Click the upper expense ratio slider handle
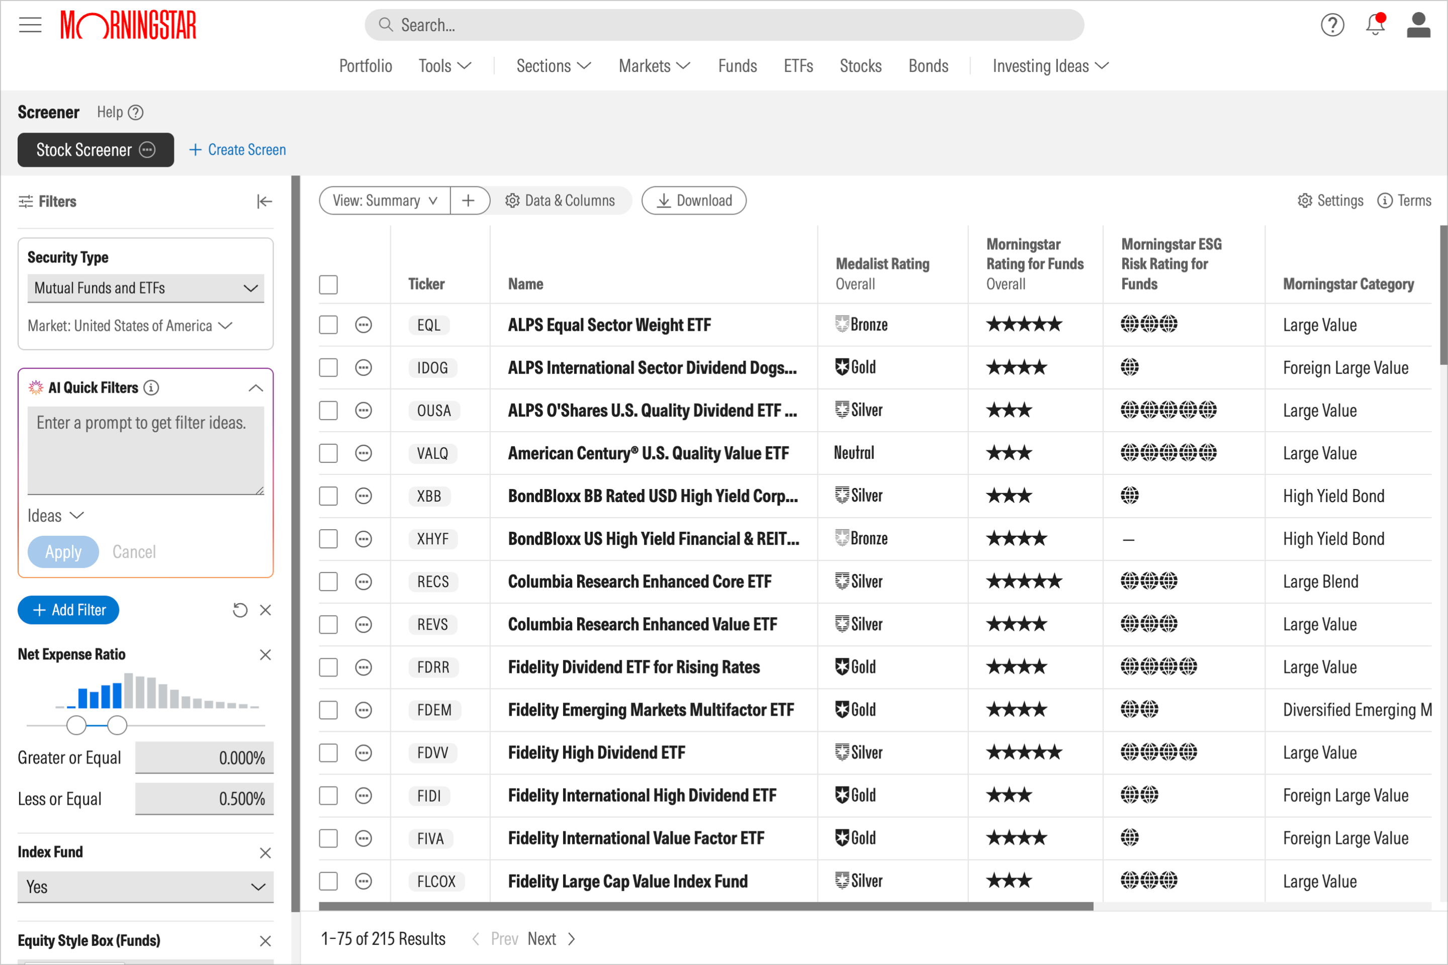1448x965 pixels. click(x=117, y=726)
